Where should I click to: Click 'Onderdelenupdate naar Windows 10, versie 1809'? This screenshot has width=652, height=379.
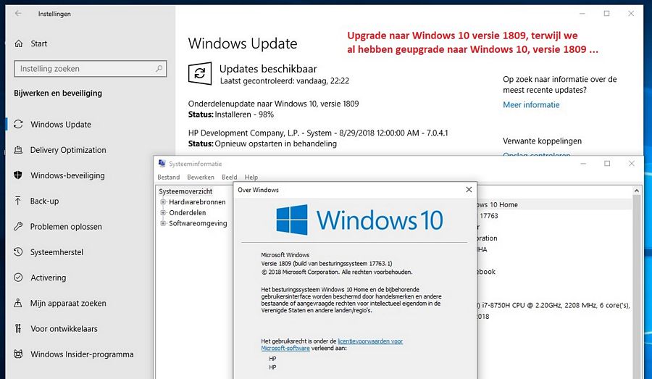[274, 104]
